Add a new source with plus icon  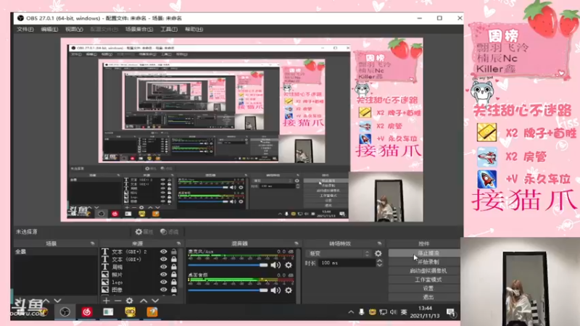[107, 301]
